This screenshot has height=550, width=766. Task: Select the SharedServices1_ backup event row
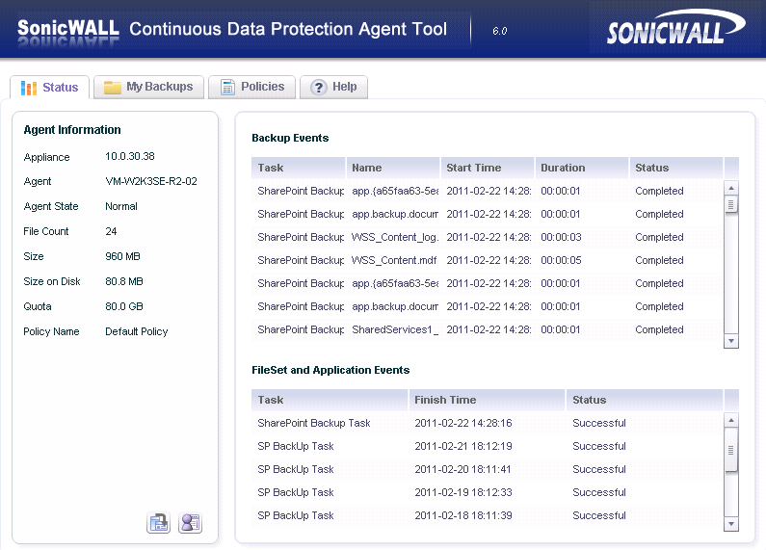487,329
